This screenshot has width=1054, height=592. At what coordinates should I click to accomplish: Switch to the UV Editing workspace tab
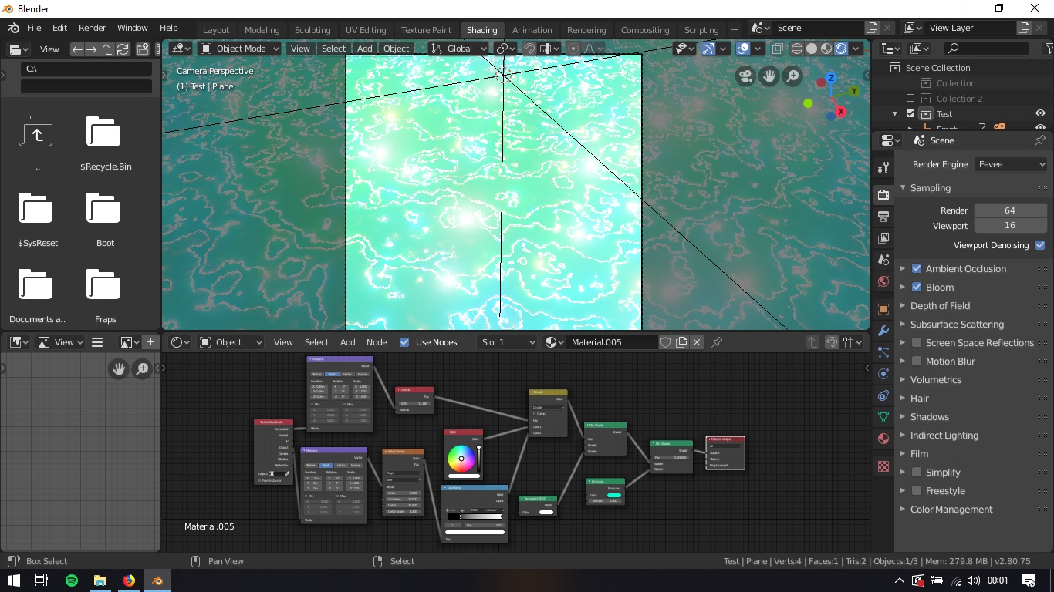tap(366, 30)
